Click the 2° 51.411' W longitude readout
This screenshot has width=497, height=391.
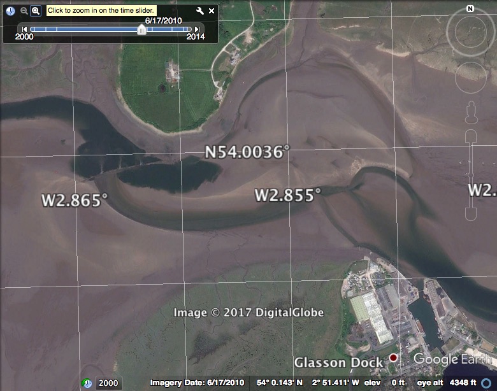pos(335,383)
